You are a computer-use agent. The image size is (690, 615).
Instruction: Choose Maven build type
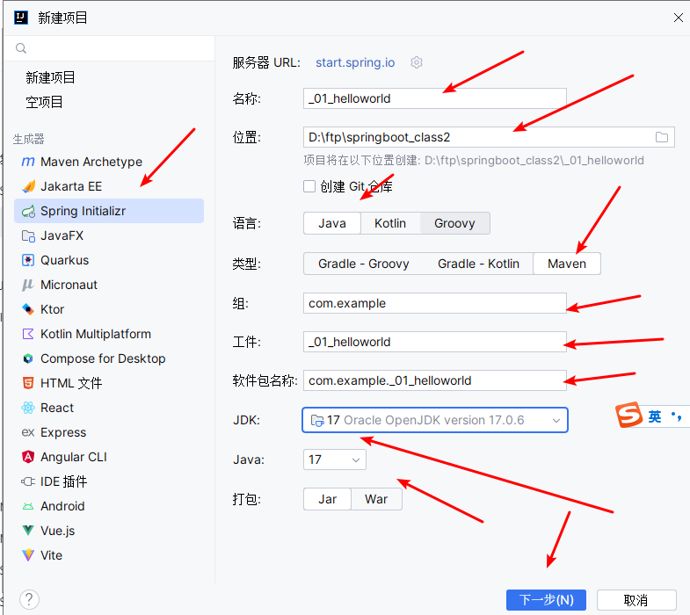567,264
